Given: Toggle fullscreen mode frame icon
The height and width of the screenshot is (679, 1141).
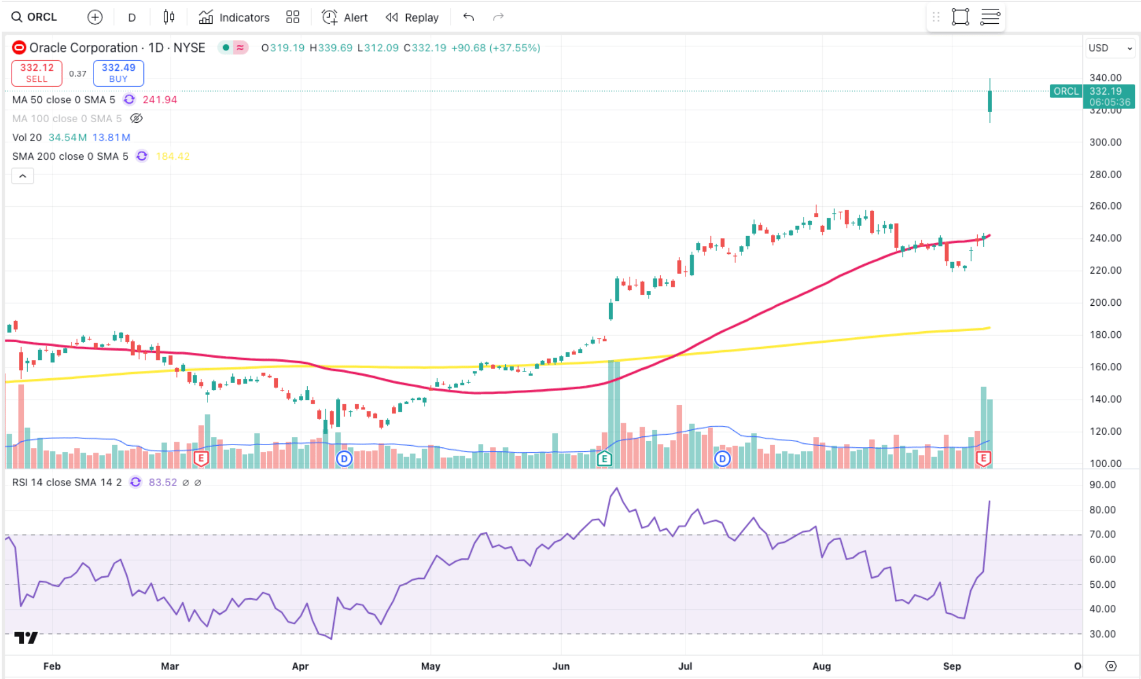Looking at the screenshot, I should tap(961, 17).
